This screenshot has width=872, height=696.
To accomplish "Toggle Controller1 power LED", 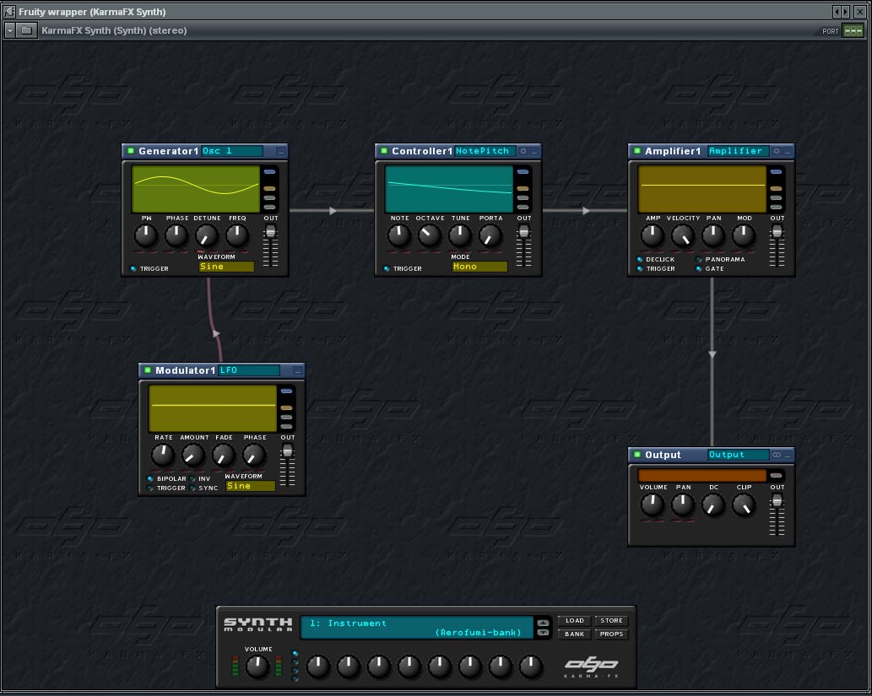I will point(384,151).
